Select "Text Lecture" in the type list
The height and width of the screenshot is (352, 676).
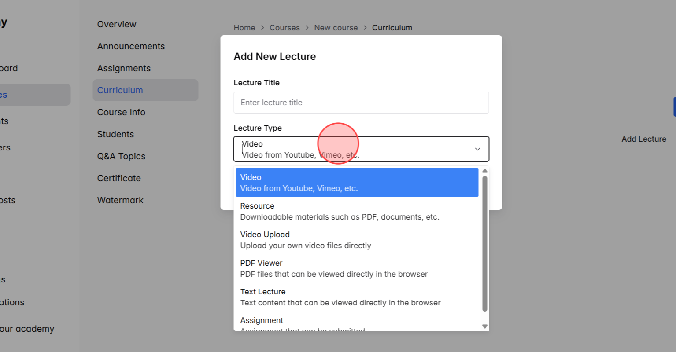coord(357,297)
